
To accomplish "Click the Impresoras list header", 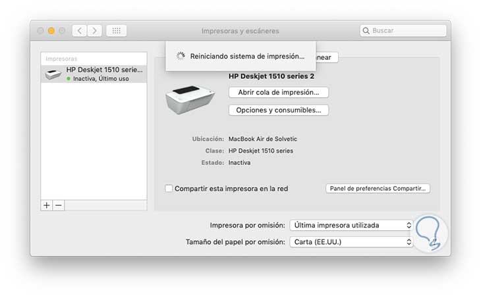I will pyautogui.click(x=61, y=59).
